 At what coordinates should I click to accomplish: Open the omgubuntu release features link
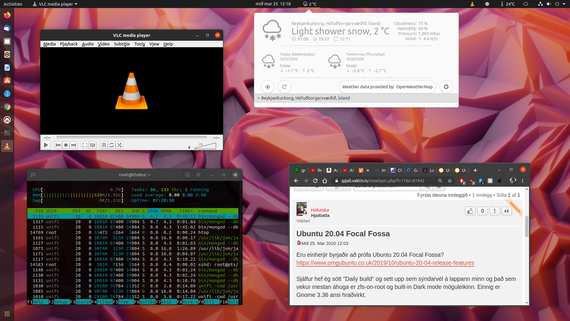(x=385, y=263)
